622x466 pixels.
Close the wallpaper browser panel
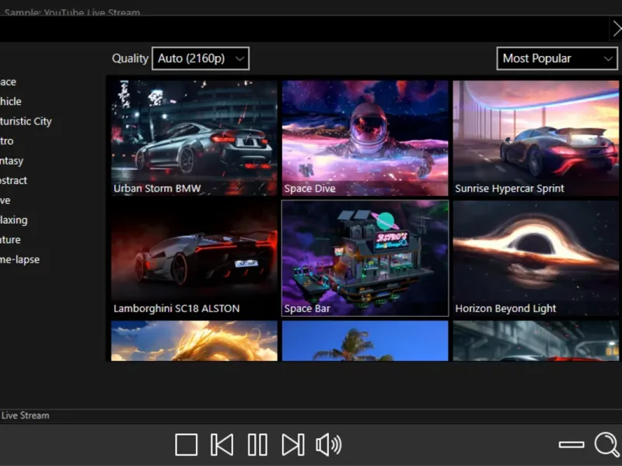tap(616, 29)
